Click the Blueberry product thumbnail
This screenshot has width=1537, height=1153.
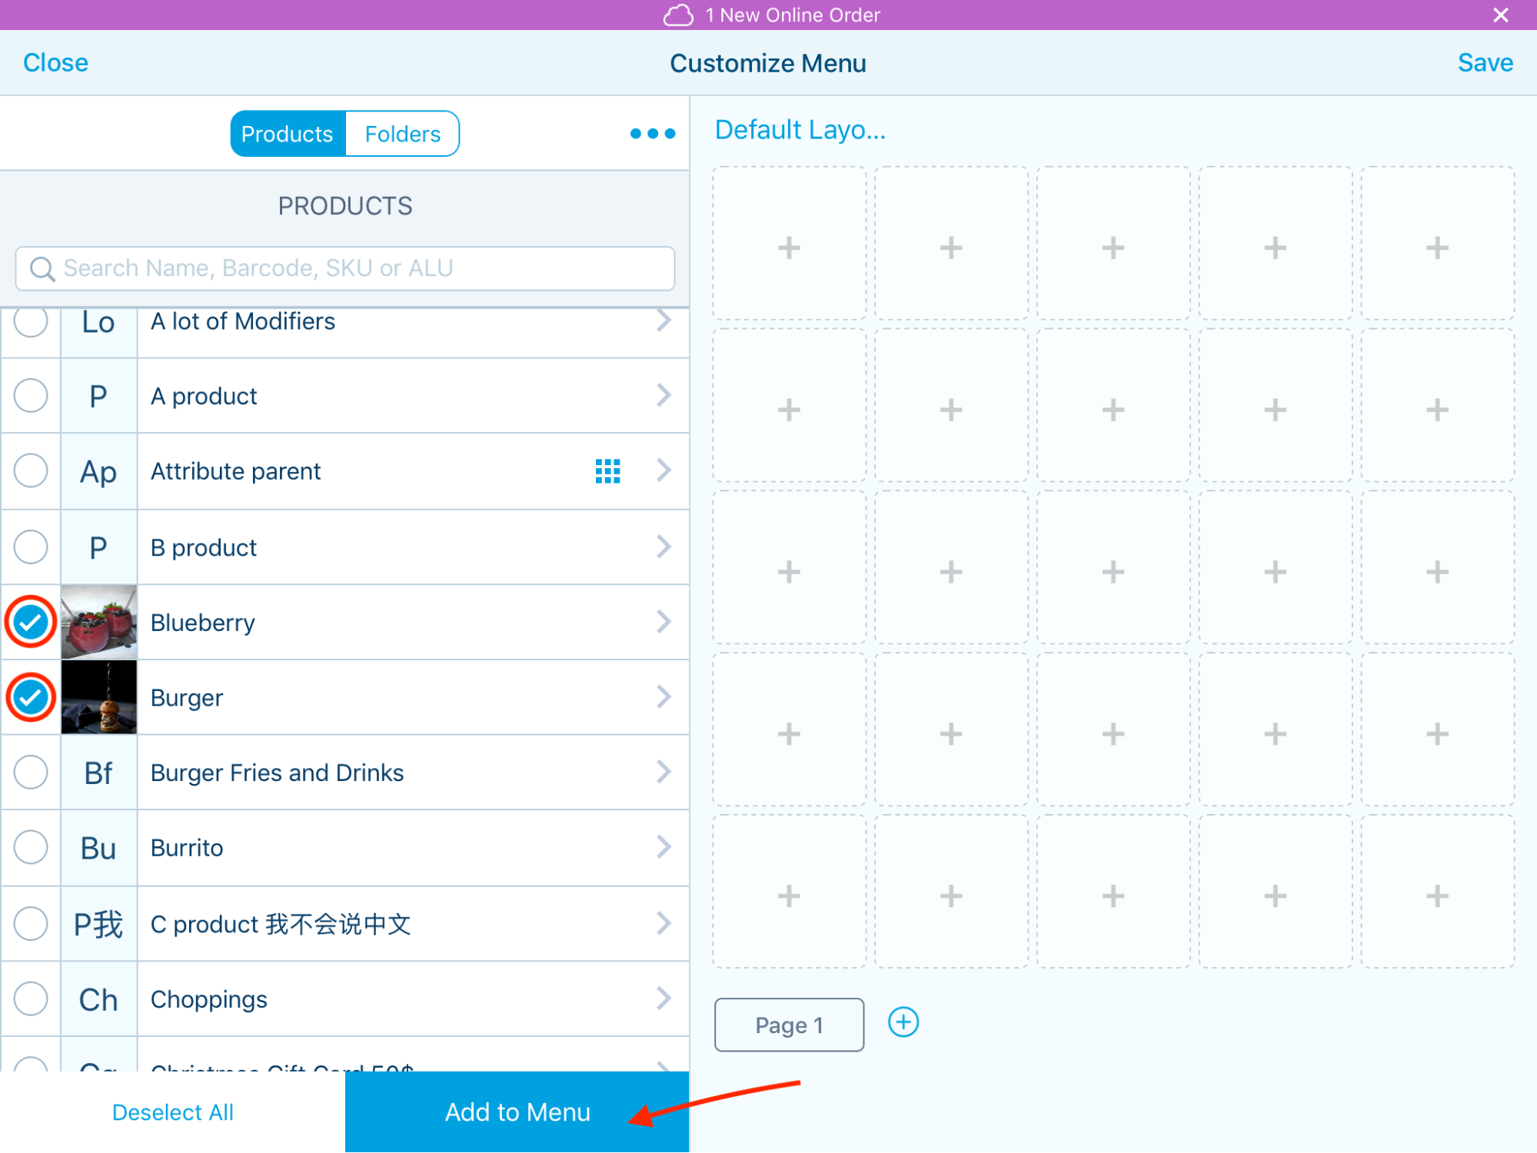click(98, 622)
